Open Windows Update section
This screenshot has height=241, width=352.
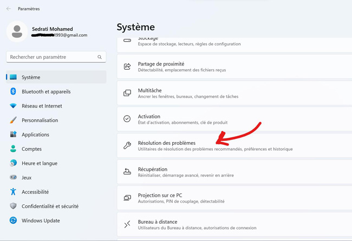pyautogui.click(x=41, y=220)
